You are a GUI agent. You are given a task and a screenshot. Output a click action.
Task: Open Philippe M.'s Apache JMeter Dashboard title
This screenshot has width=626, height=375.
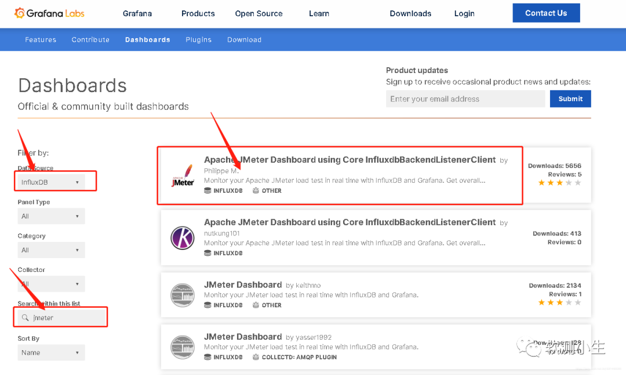[x=350, y=160]
